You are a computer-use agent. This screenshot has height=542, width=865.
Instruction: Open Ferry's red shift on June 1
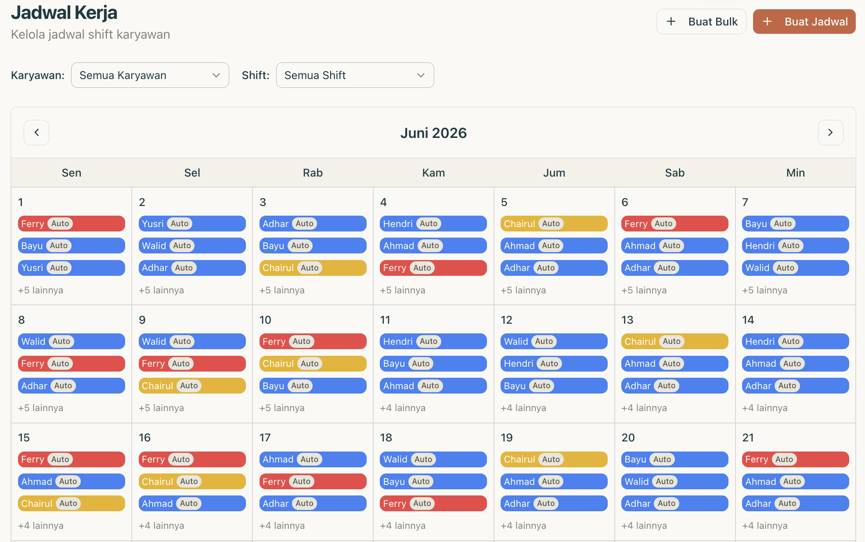coord(72,224)
